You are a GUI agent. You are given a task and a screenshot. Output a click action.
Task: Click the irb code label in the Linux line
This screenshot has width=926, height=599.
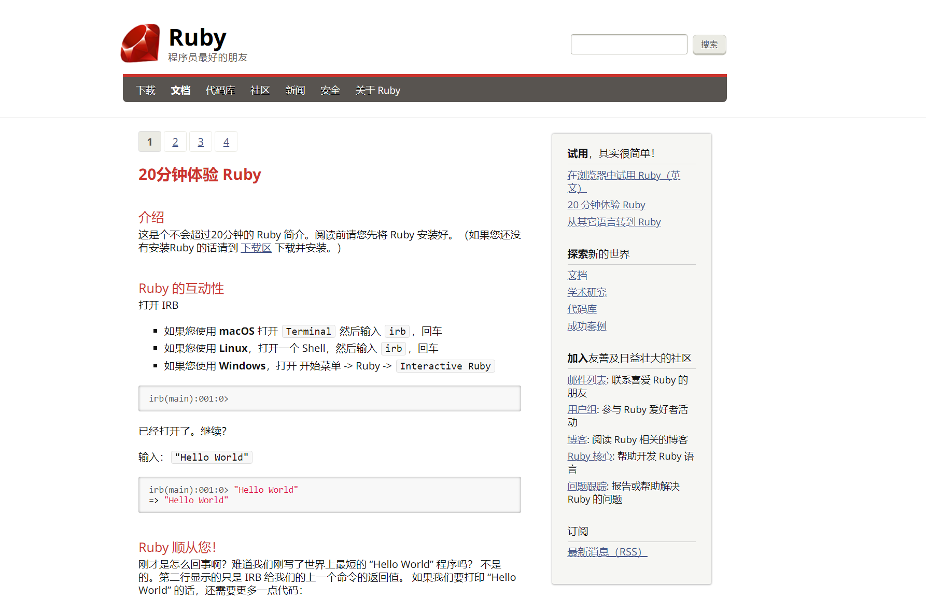click(394, 348)
